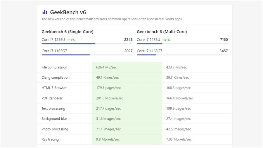Select the Background blur row label
263x148 pixels.
pyautogui.click(x=54, y=119)
